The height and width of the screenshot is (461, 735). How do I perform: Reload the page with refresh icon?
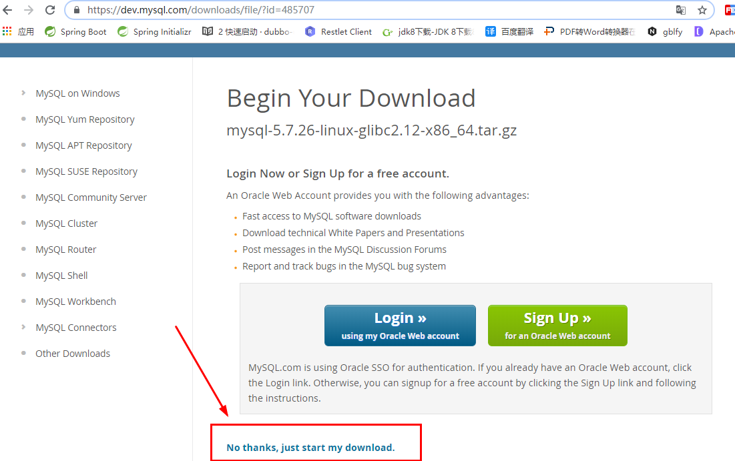point(50,10)
